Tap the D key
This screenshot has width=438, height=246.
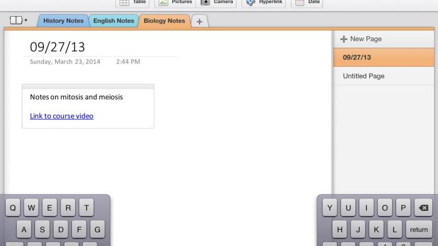61,229
